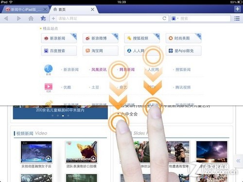243x182 pixels.
Task: Open the 淘宝网 site tile
Action: click(101, 51)
